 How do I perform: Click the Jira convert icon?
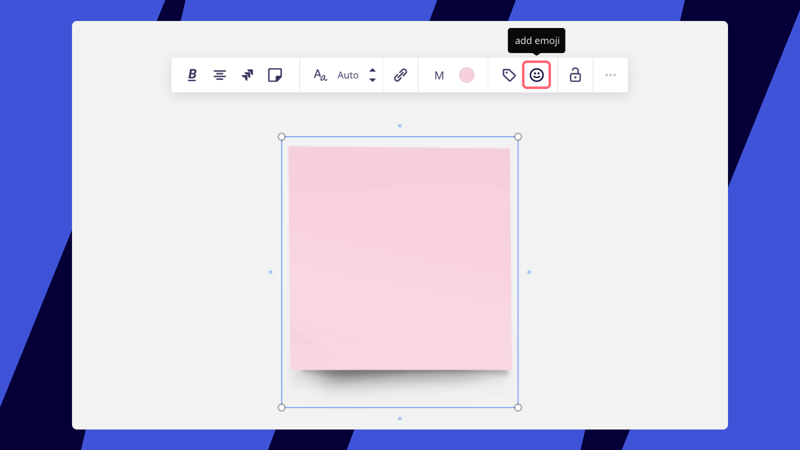tap(247, 75)
